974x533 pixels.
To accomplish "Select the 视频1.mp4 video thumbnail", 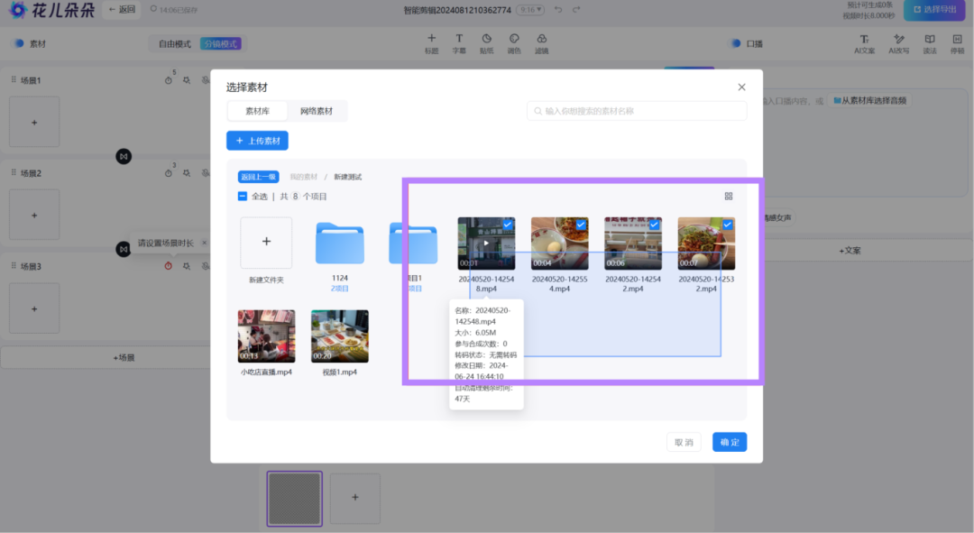I will tap(340, 336).
